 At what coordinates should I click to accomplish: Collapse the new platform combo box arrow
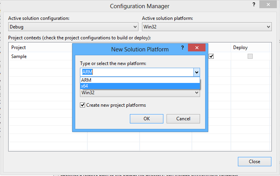197,72
